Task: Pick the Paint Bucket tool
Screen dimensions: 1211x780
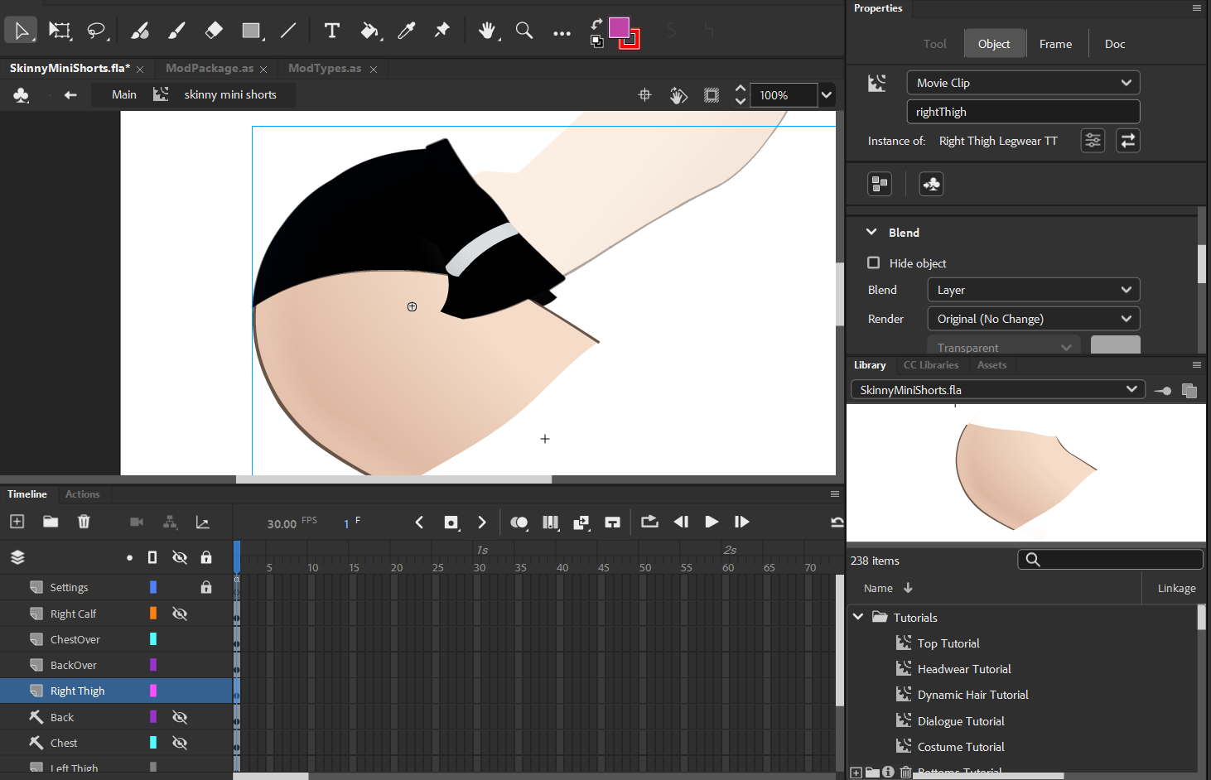Action: (x=369, y=31)
